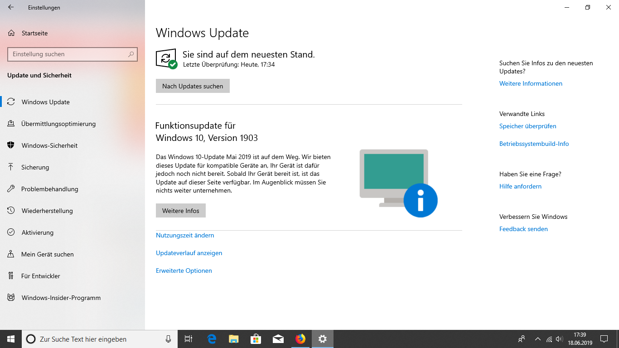Image resolution: width=619 pixels, height=348 pixels.
Task: Open Updateverlauf anzeigen link
Action: (x=189, y=253)
